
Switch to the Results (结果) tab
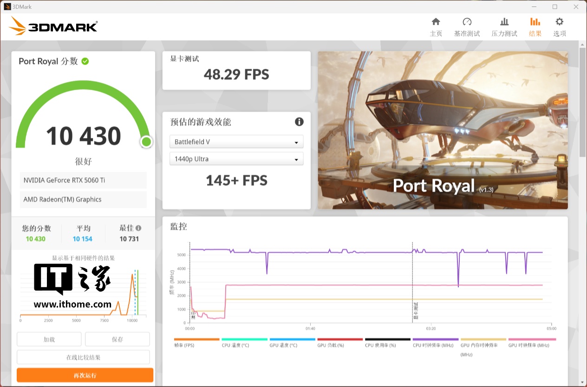click(535, 27)
